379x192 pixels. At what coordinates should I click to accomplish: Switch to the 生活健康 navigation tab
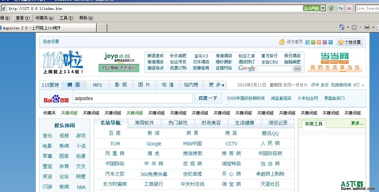click(244, 123)
